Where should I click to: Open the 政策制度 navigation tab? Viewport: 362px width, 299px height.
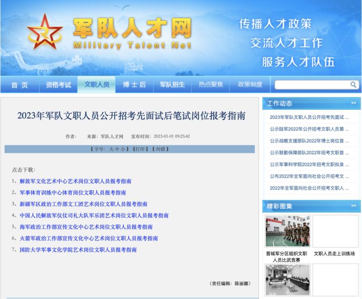pyautogui.click(x=250, y=85)
